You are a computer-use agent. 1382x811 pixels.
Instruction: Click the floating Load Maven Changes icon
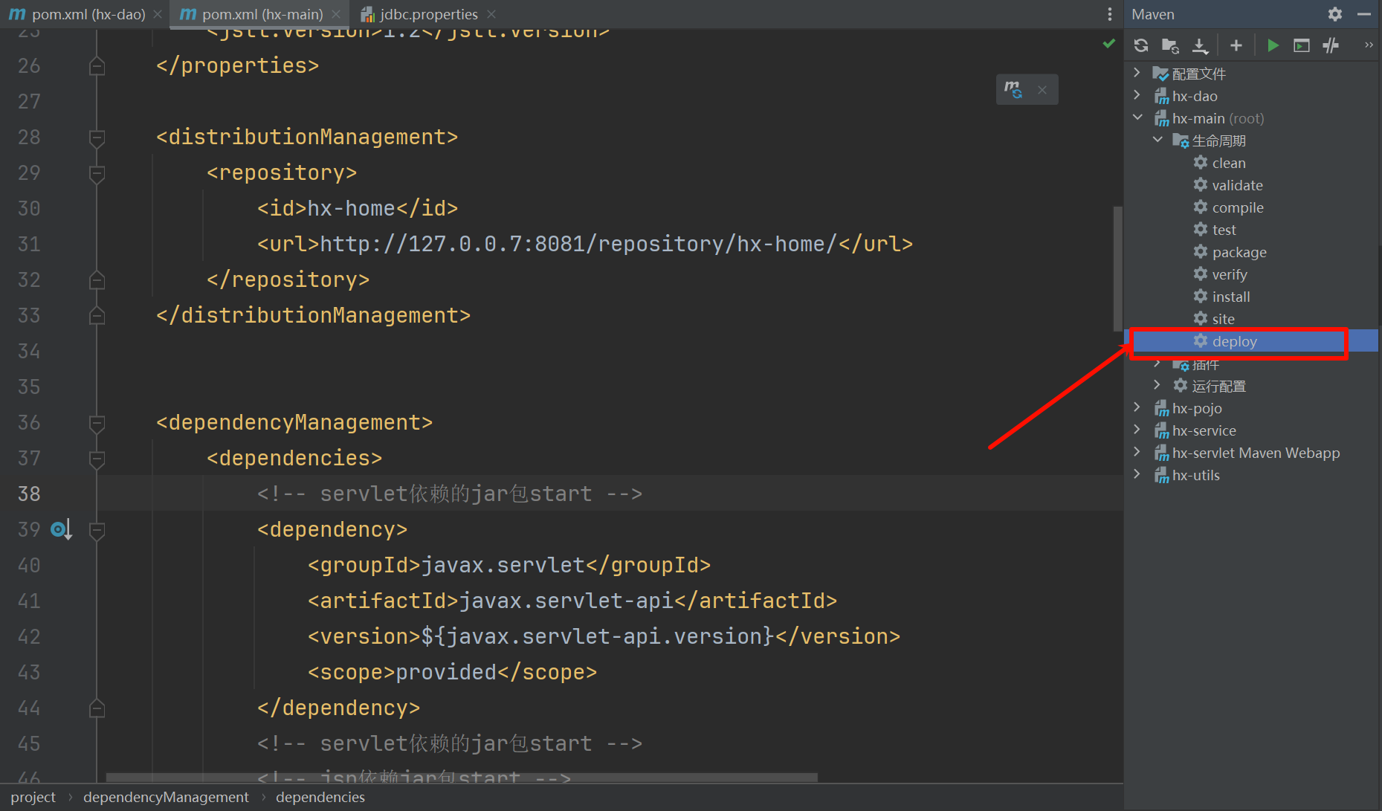pos(1013,89)
